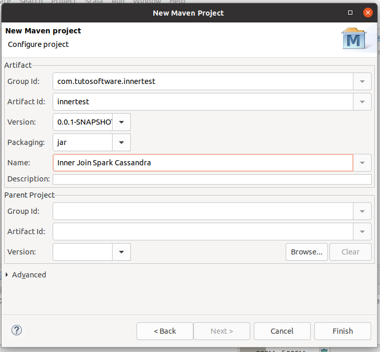Image resolution: width=380 pixels, height=352 pixels.
Task: Click the Name field Inner Join Spark Cassandra
Action: pyautogui.click(x=203, y=163)
